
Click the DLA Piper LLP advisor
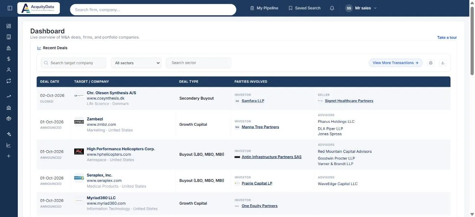click(331, 129)
